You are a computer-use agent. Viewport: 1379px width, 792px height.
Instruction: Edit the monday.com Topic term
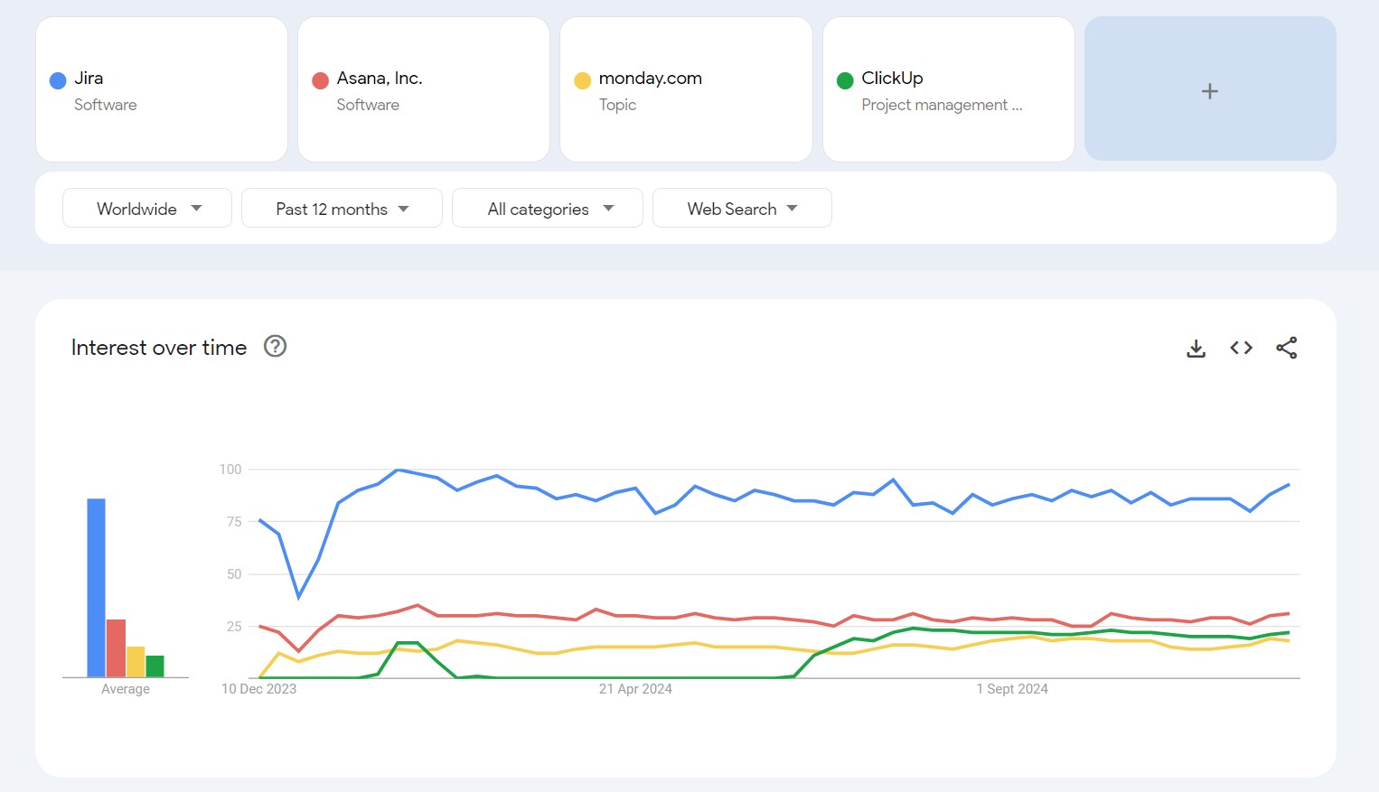[686, 90]
